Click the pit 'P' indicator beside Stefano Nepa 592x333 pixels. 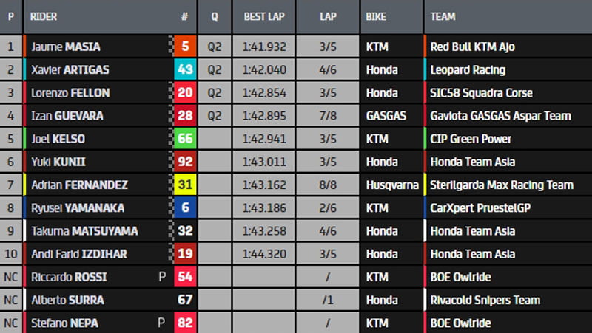[162, 323]
